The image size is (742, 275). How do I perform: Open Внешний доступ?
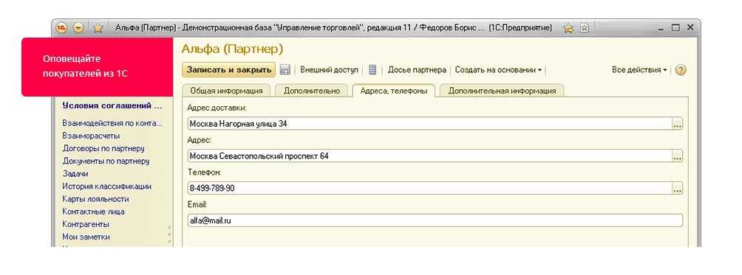pyautogui.click(x=330, y=70)
